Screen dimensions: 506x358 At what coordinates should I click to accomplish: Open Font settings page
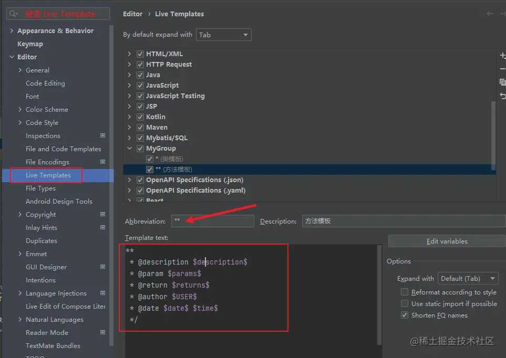pos(32,96)
